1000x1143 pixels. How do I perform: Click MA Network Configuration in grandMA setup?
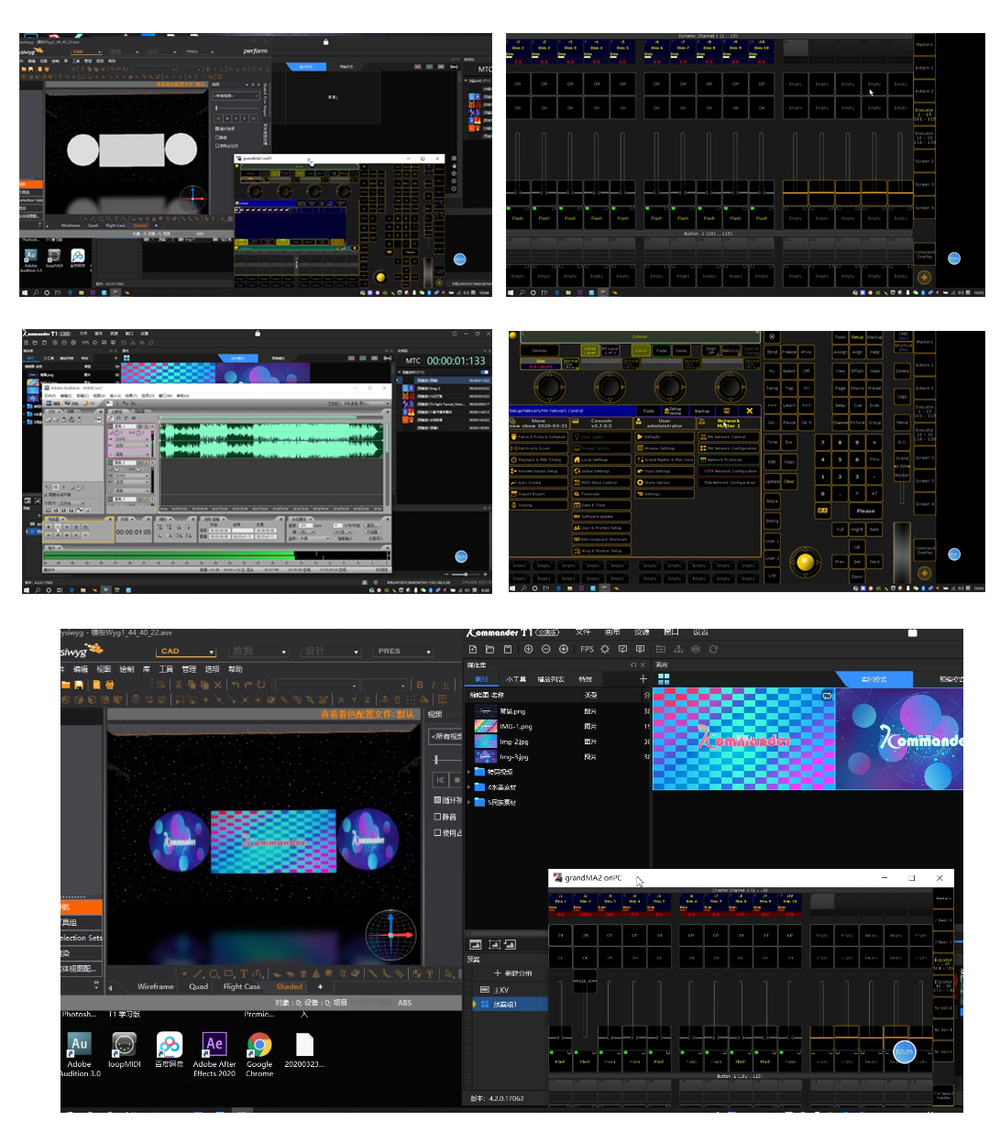click(x=728, y=448)
